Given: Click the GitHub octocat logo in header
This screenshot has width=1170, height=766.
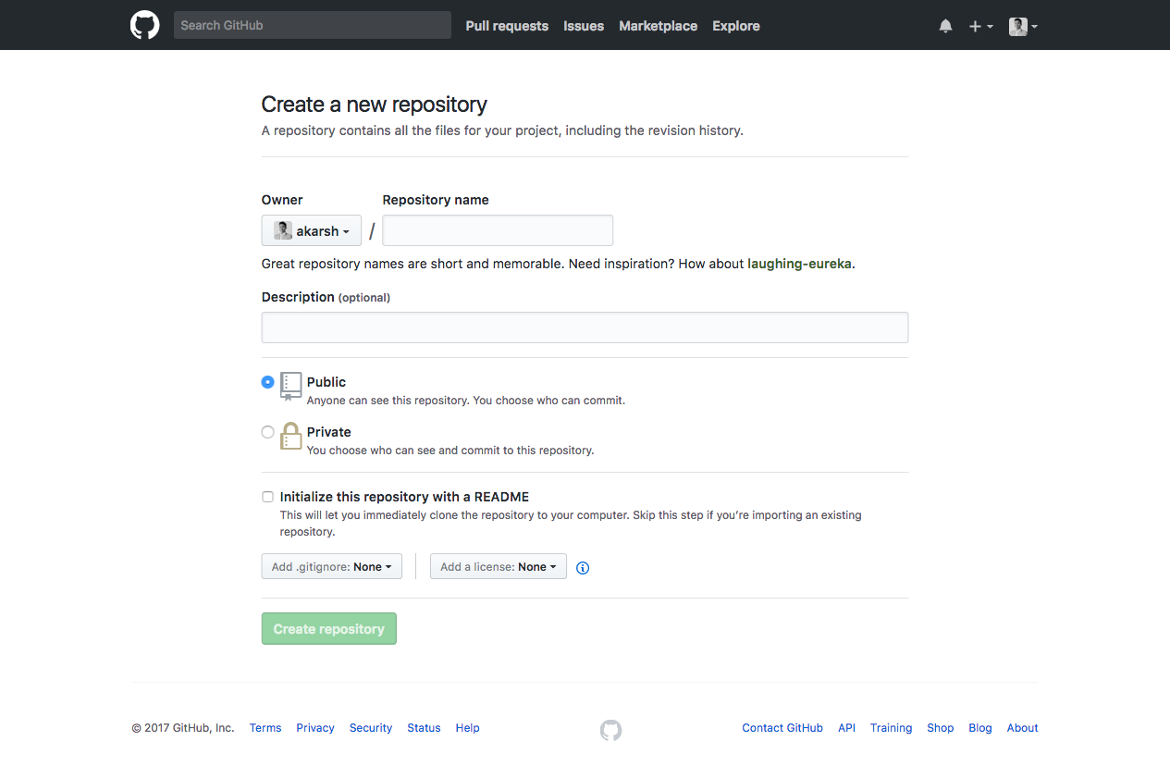Looking at the screenshot, I should 144,25.
